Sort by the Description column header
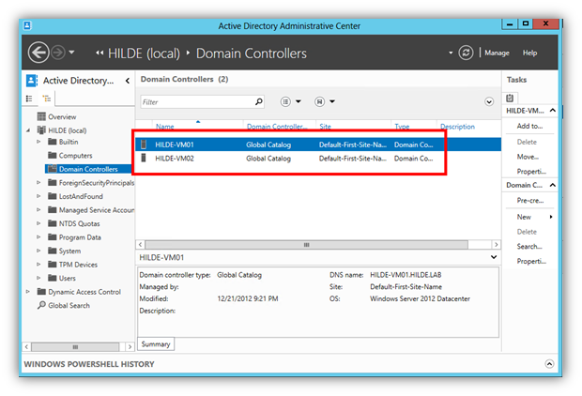582x396 pixels. (x=457, y=127)
